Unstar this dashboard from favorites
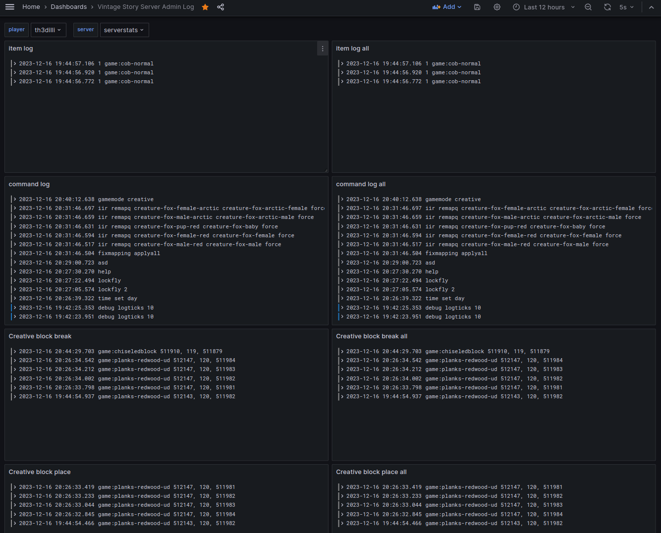This screenshot has width=661, height=533. (x=205, y=7)
